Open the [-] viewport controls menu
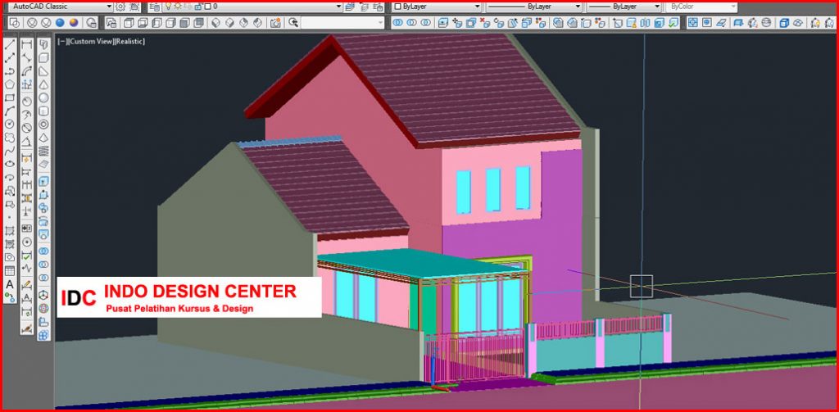Viewport: 839px width, 412px height. [62, 41]
